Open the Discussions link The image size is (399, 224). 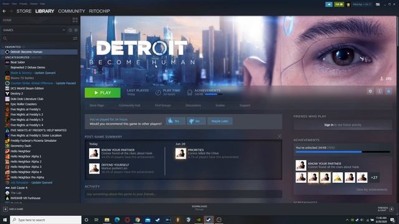tap(193, 105)
